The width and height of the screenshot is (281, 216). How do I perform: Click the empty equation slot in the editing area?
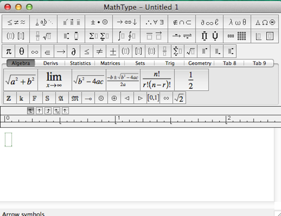[8, 140]
